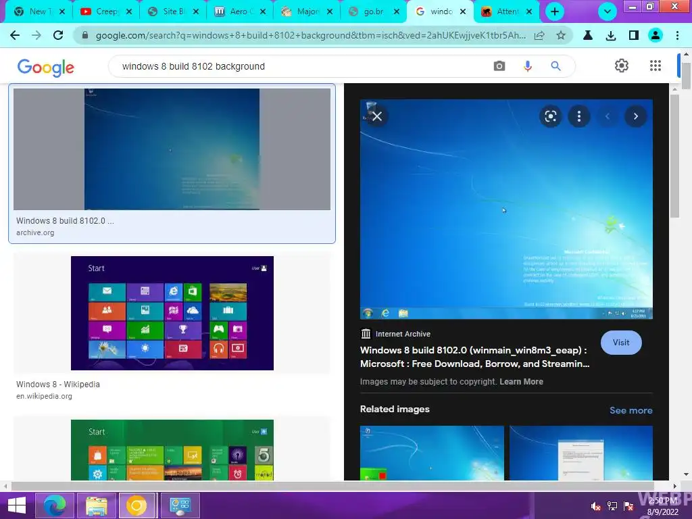Show the previous image in preview

click(x=608, y=116)
